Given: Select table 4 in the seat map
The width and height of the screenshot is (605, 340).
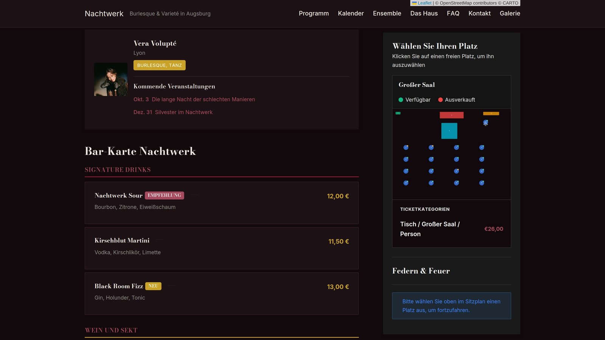Looking at the screenshot, I should click(x=482, y=148).
